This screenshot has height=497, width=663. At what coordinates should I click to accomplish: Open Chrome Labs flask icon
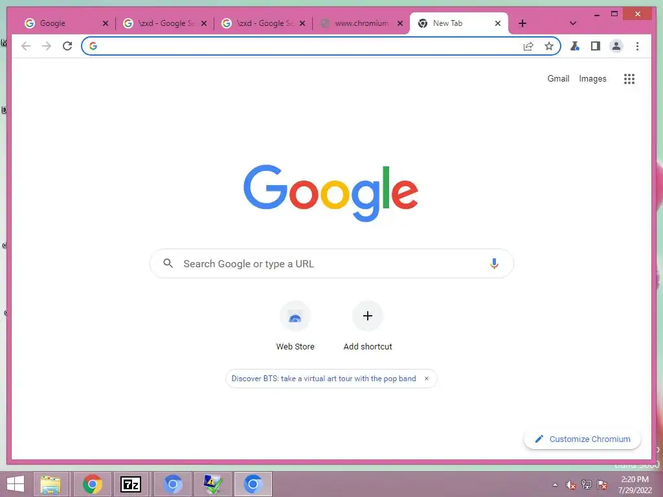[575, 46]
